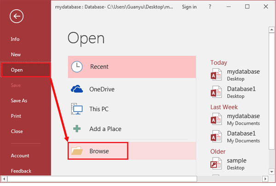
Task: Click the OneDrive cloud icon
Action: point(77,89)
